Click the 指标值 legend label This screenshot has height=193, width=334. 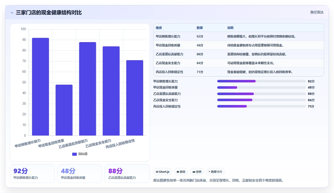pos(83,154)
